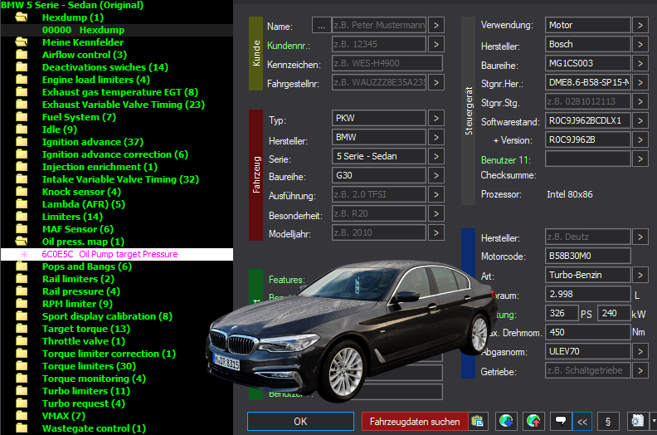
Task: Click the folder icon beside Ignition advance (37)
Action: [22, 142]
